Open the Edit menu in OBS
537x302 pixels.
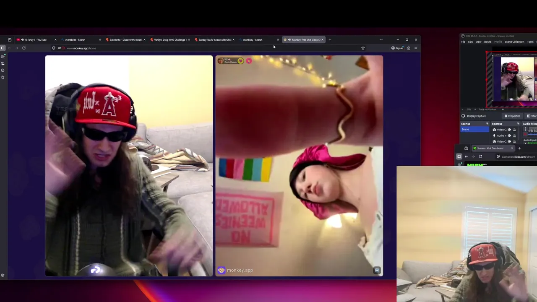(470, 42)
